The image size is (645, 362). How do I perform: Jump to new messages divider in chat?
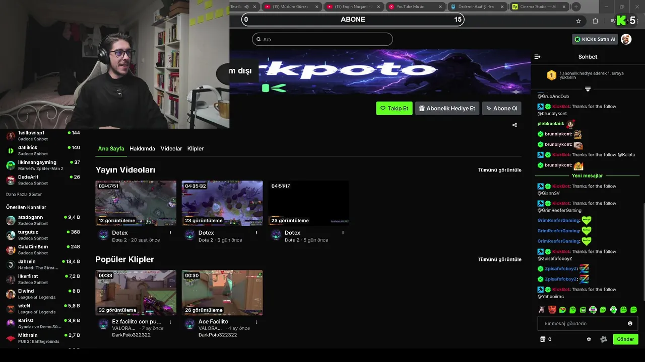587,175
